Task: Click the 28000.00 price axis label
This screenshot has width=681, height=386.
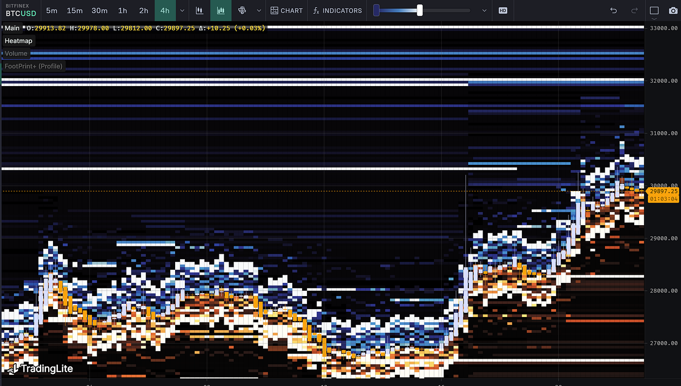Action: click(664, 291)
